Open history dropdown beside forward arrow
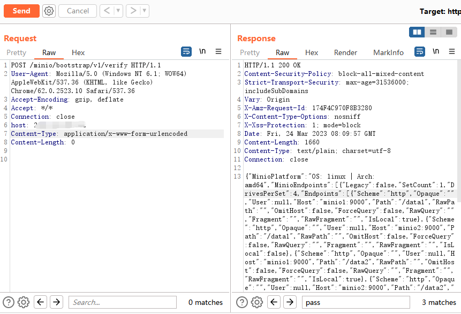This screenshot has height=314, width=461. click(145, 11)
